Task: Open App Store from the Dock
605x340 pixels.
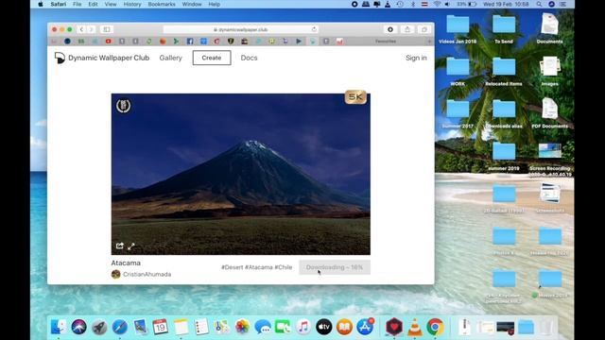Action: 365,327
